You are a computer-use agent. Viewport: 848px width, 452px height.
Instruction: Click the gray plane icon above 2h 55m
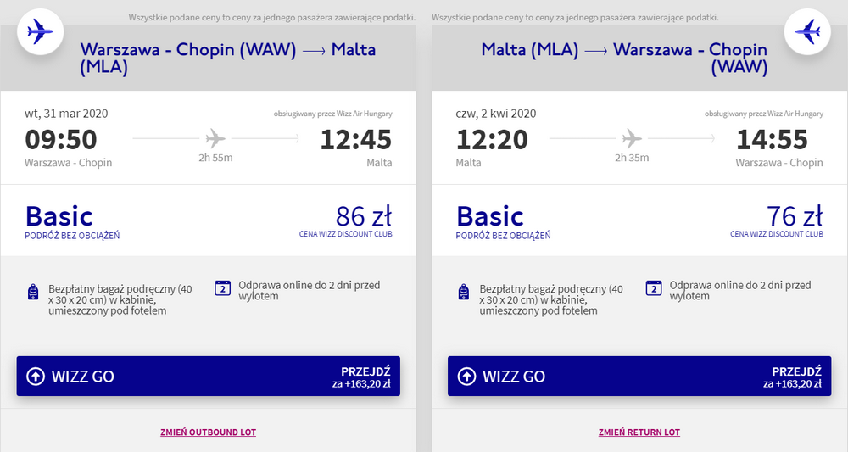point(215,138)
